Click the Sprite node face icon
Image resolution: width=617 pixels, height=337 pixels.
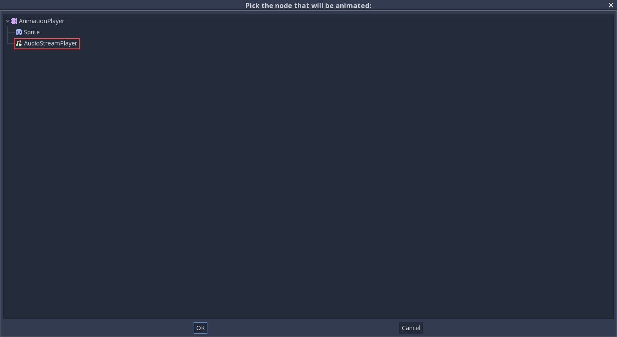click(19, 32)
